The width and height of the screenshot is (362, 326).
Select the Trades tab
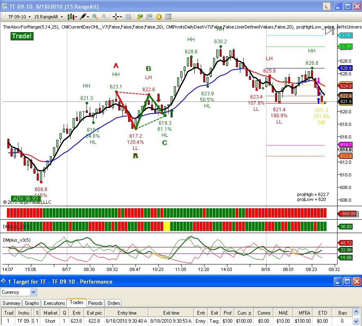point(77,302)
